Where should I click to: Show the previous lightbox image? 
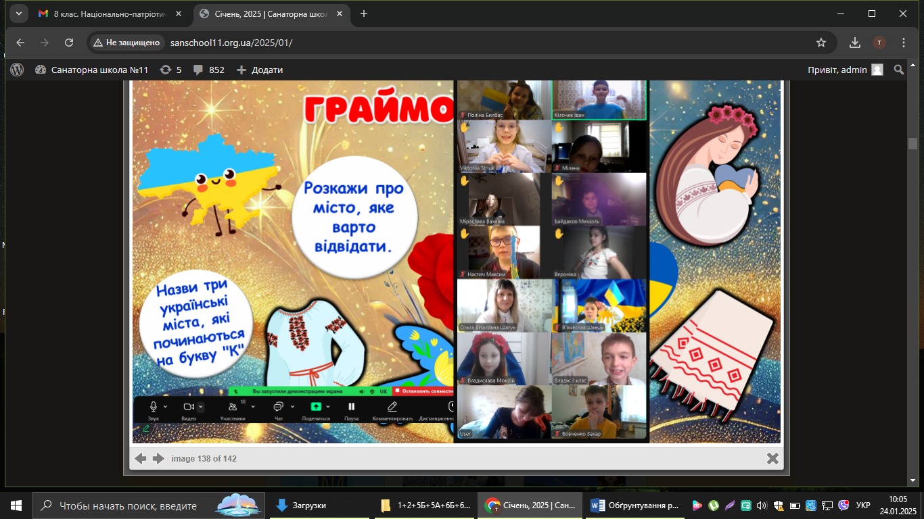pyautogui.click(x=141, y=458)
